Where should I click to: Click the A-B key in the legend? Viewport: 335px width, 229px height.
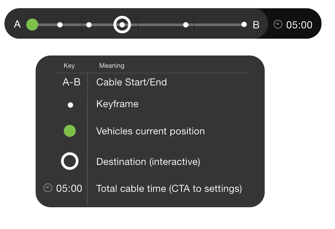71,82
